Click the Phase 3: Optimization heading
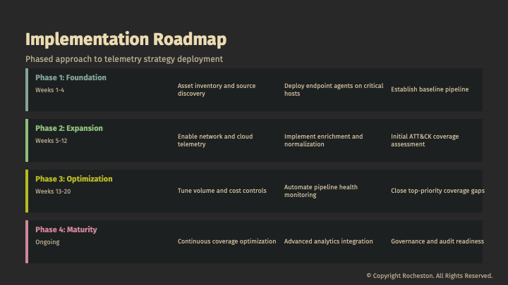This screenshot has height=285, width=508. pyautogui.click(x=74, y=179)
